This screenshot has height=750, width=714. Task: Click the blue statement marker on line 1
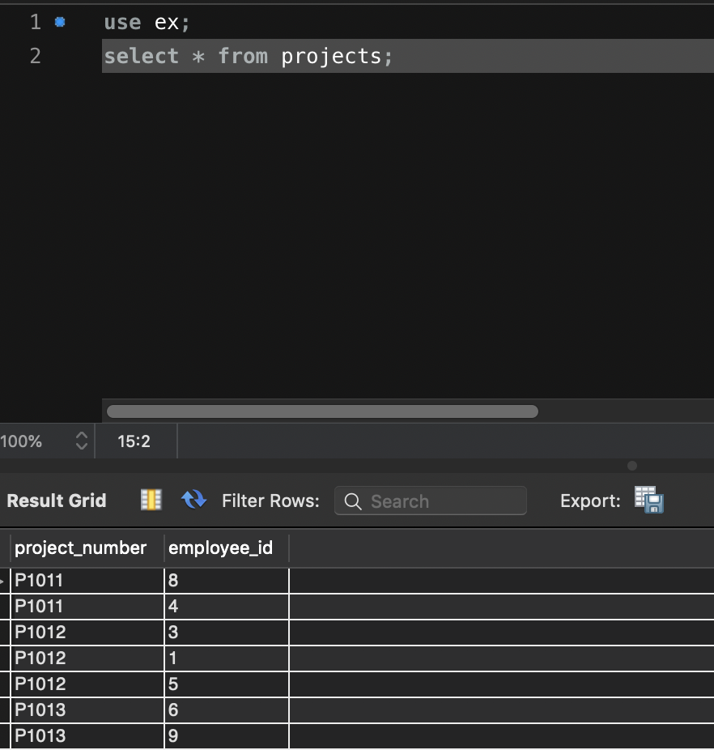point(60,22)
